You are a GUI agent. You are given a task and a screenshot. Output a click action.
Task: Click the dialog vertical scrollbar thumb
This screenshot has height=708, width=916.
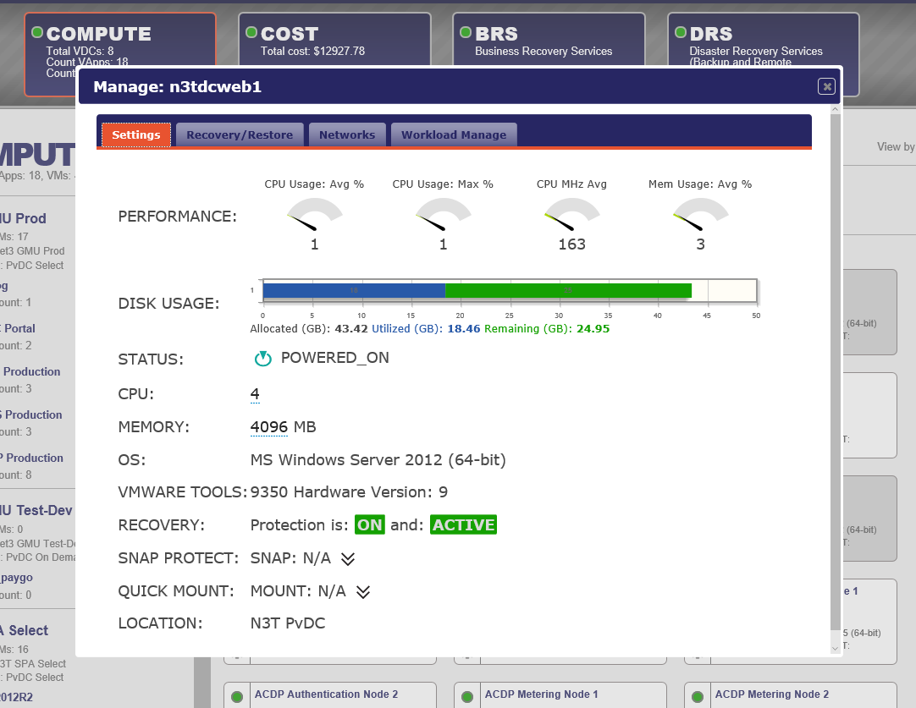tap(836, 372)
